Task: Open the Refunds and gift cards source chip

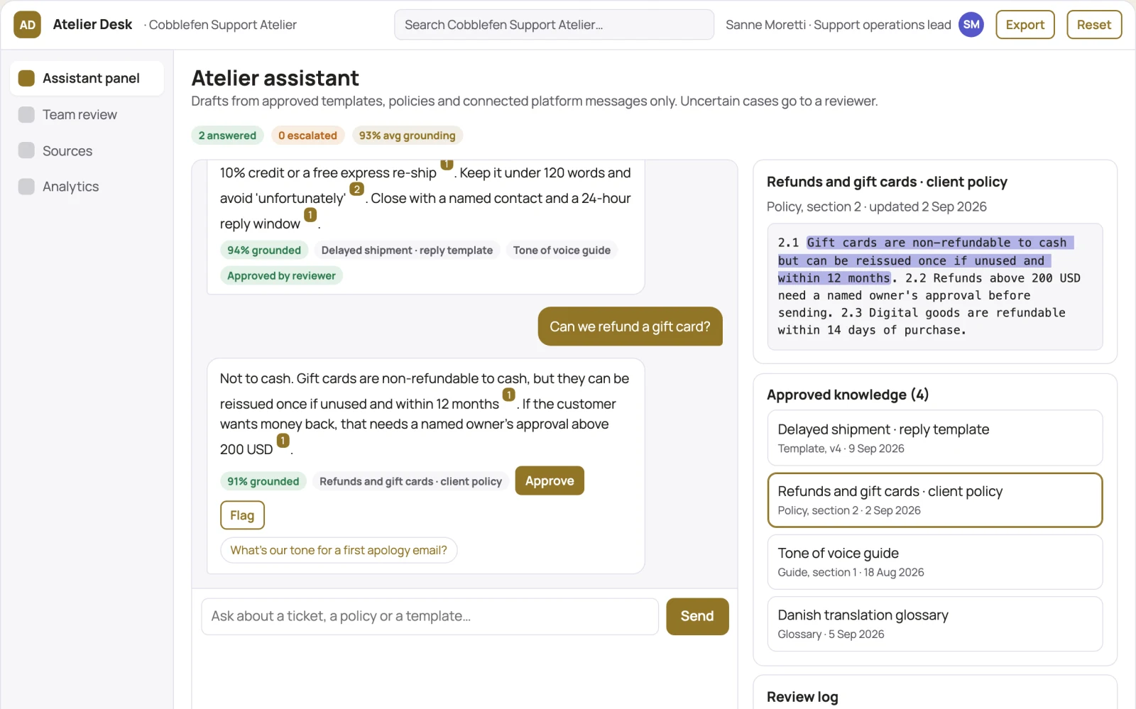Action: click(x=410, y=481)
